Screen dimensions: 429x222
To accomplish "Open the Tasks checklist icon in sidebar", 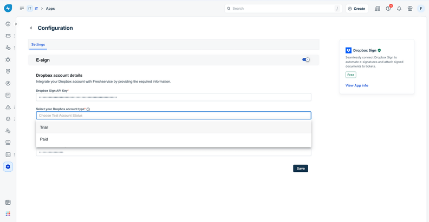I will click(x=8, y=95).
